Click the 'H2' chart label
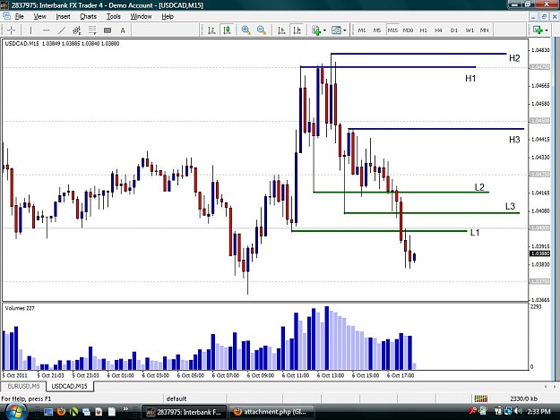560x420 pixels. click(514, 58)
